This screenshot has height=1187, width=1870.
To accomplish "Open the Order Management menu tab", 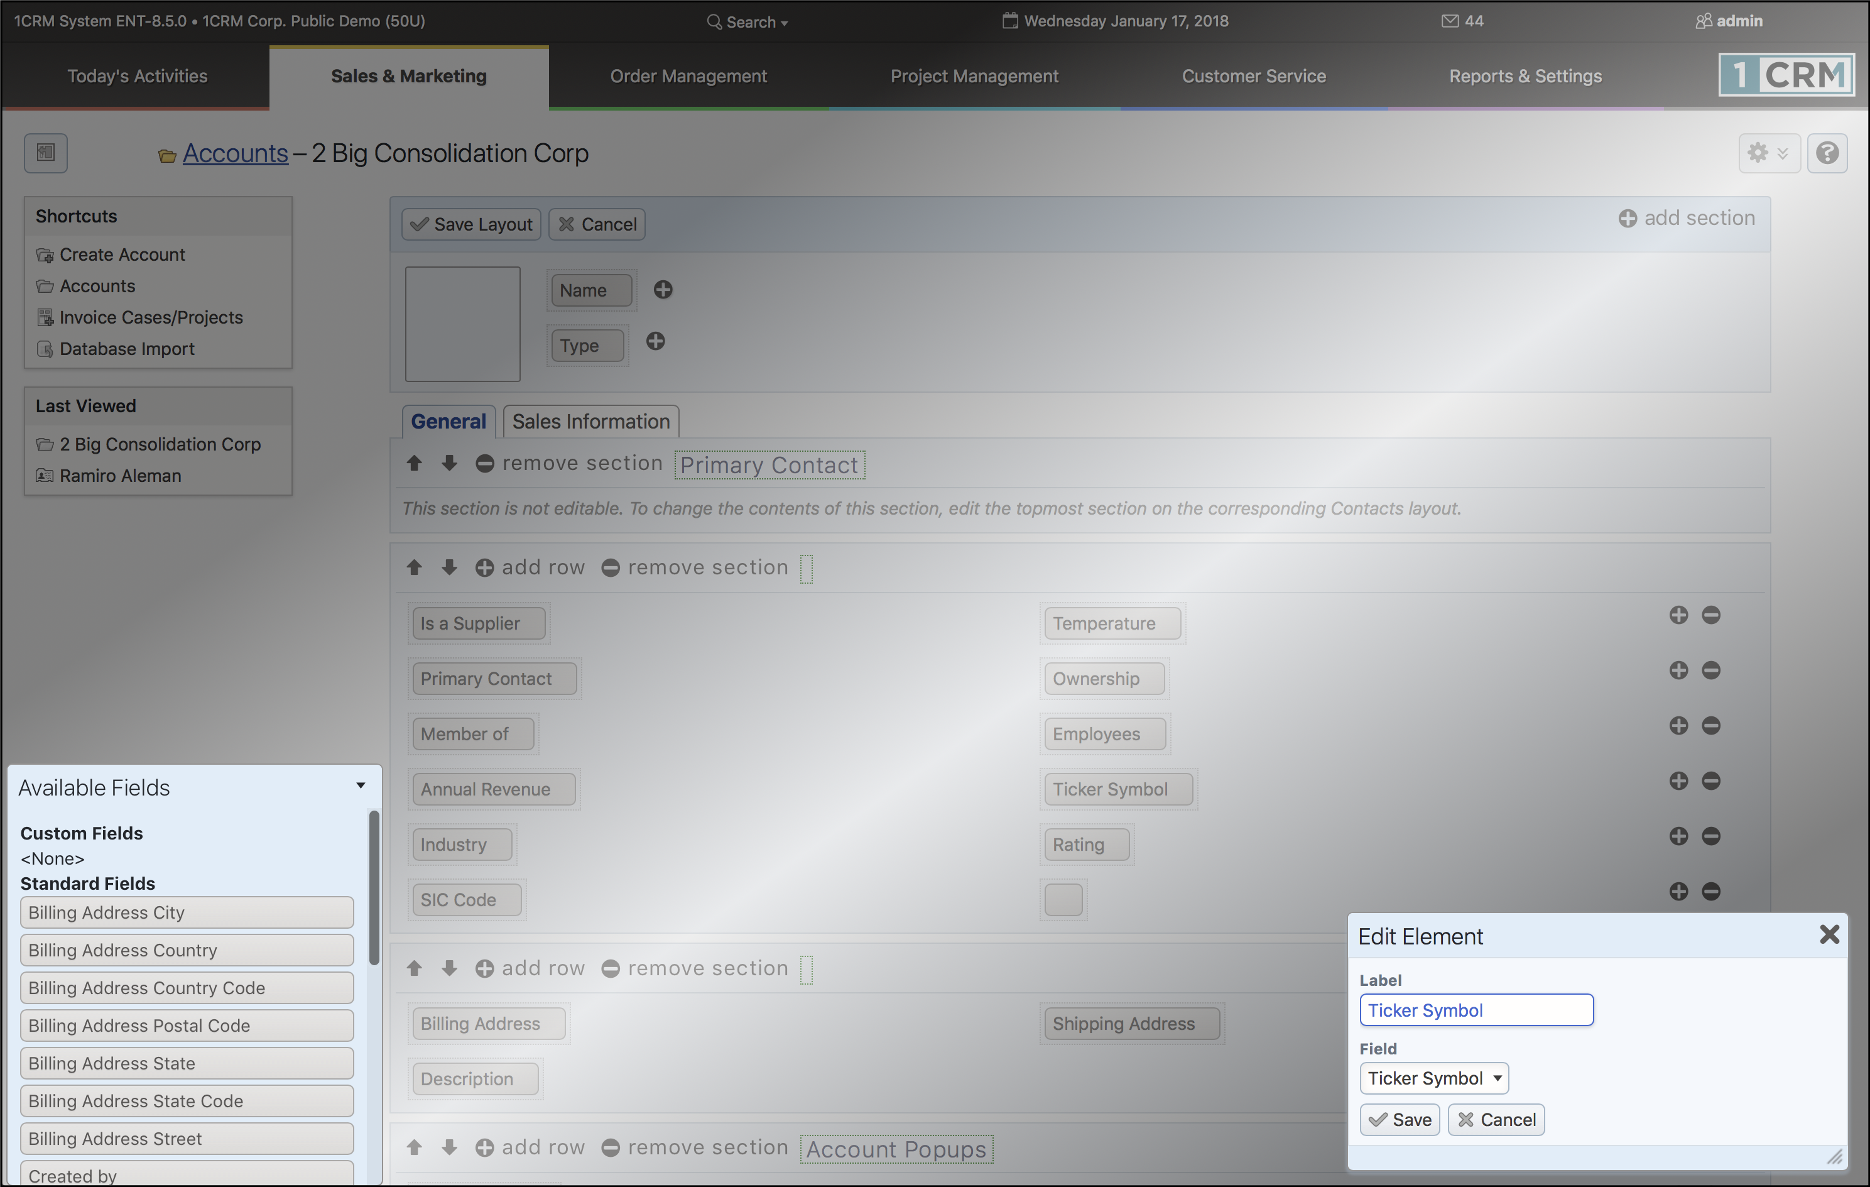I will click(688, 76).
